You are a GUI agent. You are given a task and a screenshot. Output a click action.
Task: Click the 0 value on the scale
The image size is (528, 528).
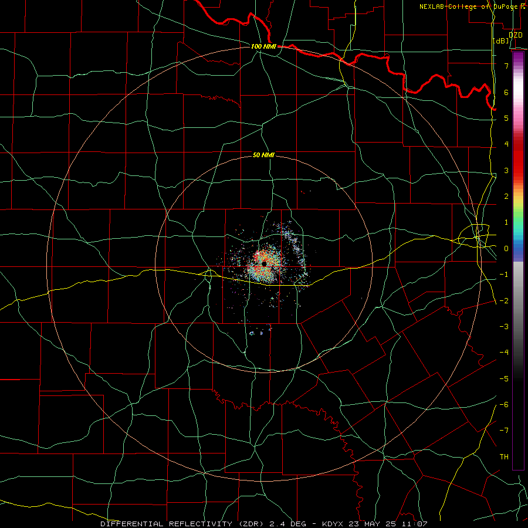pos(506,249)
